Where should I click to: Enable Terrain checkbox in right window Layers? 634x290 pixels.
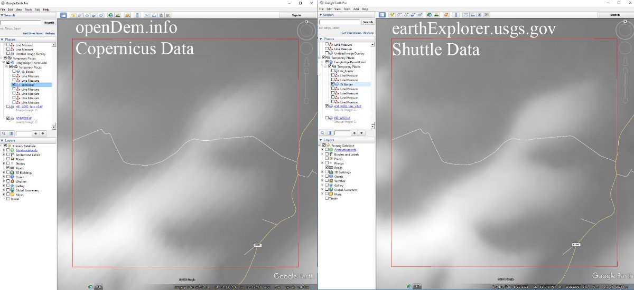(x=327, y=199)
